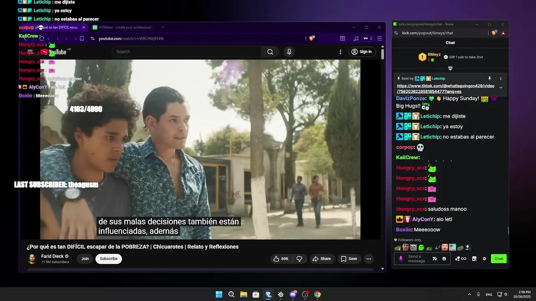Image resolution: width=536 pixels, height=301 pixels.
Task: Click 6Meyz top gifter name
Action: 434,54
